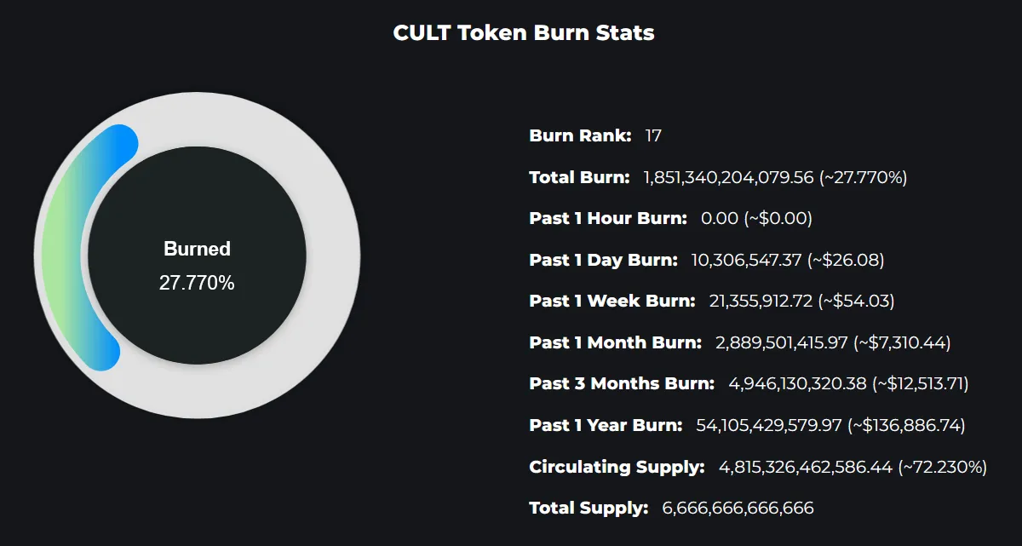Select the Past 1 Month Burn label
This screenshot has height=546, width=1022.
click(616, 342)
